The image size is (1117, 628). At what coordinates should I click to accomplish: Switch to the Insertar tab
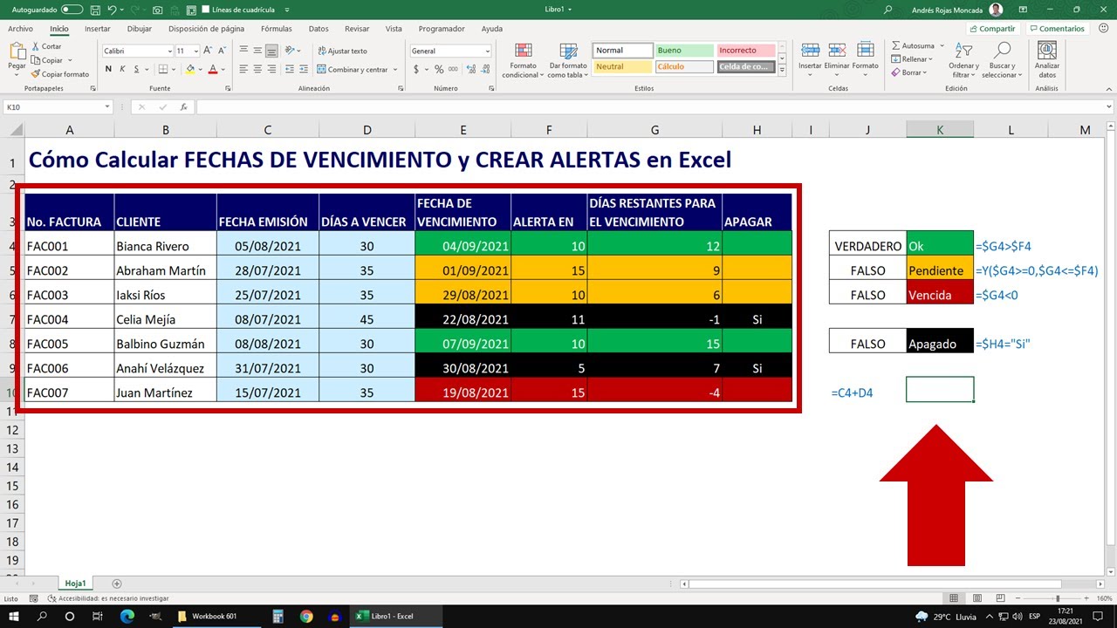click(x=98, y=29)
